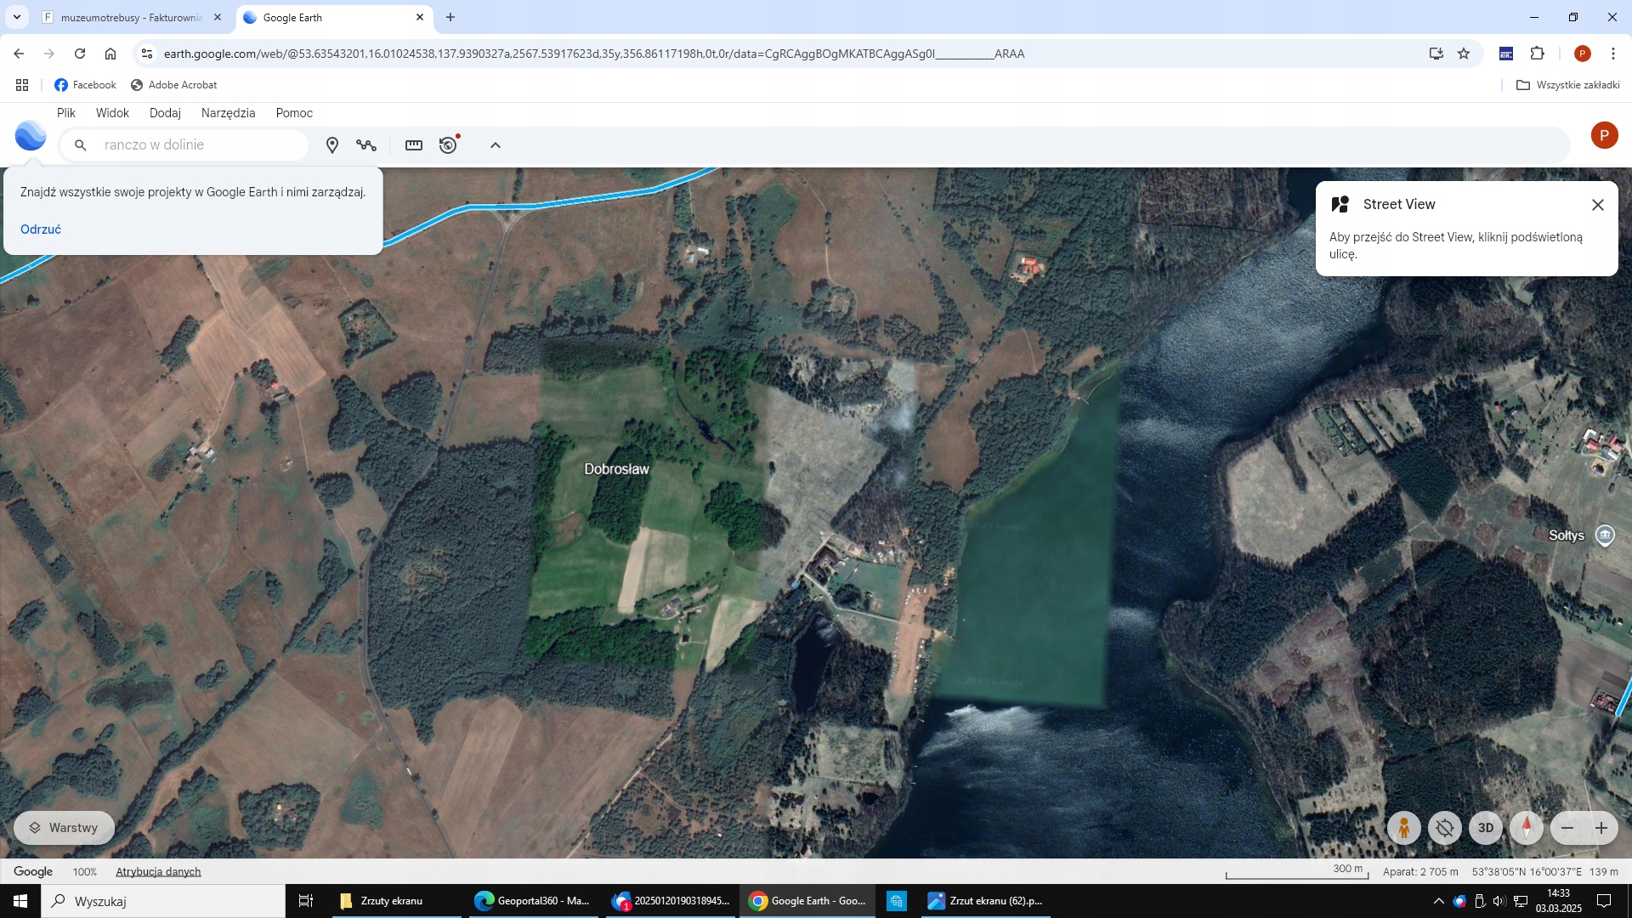Screen dimensions: 1632x918
Task: Click the Pegman Street View icon
Action: [1404, 828]
